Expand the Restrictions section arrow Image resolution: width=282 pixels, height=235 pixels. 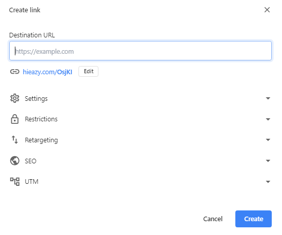pos(268,119)
